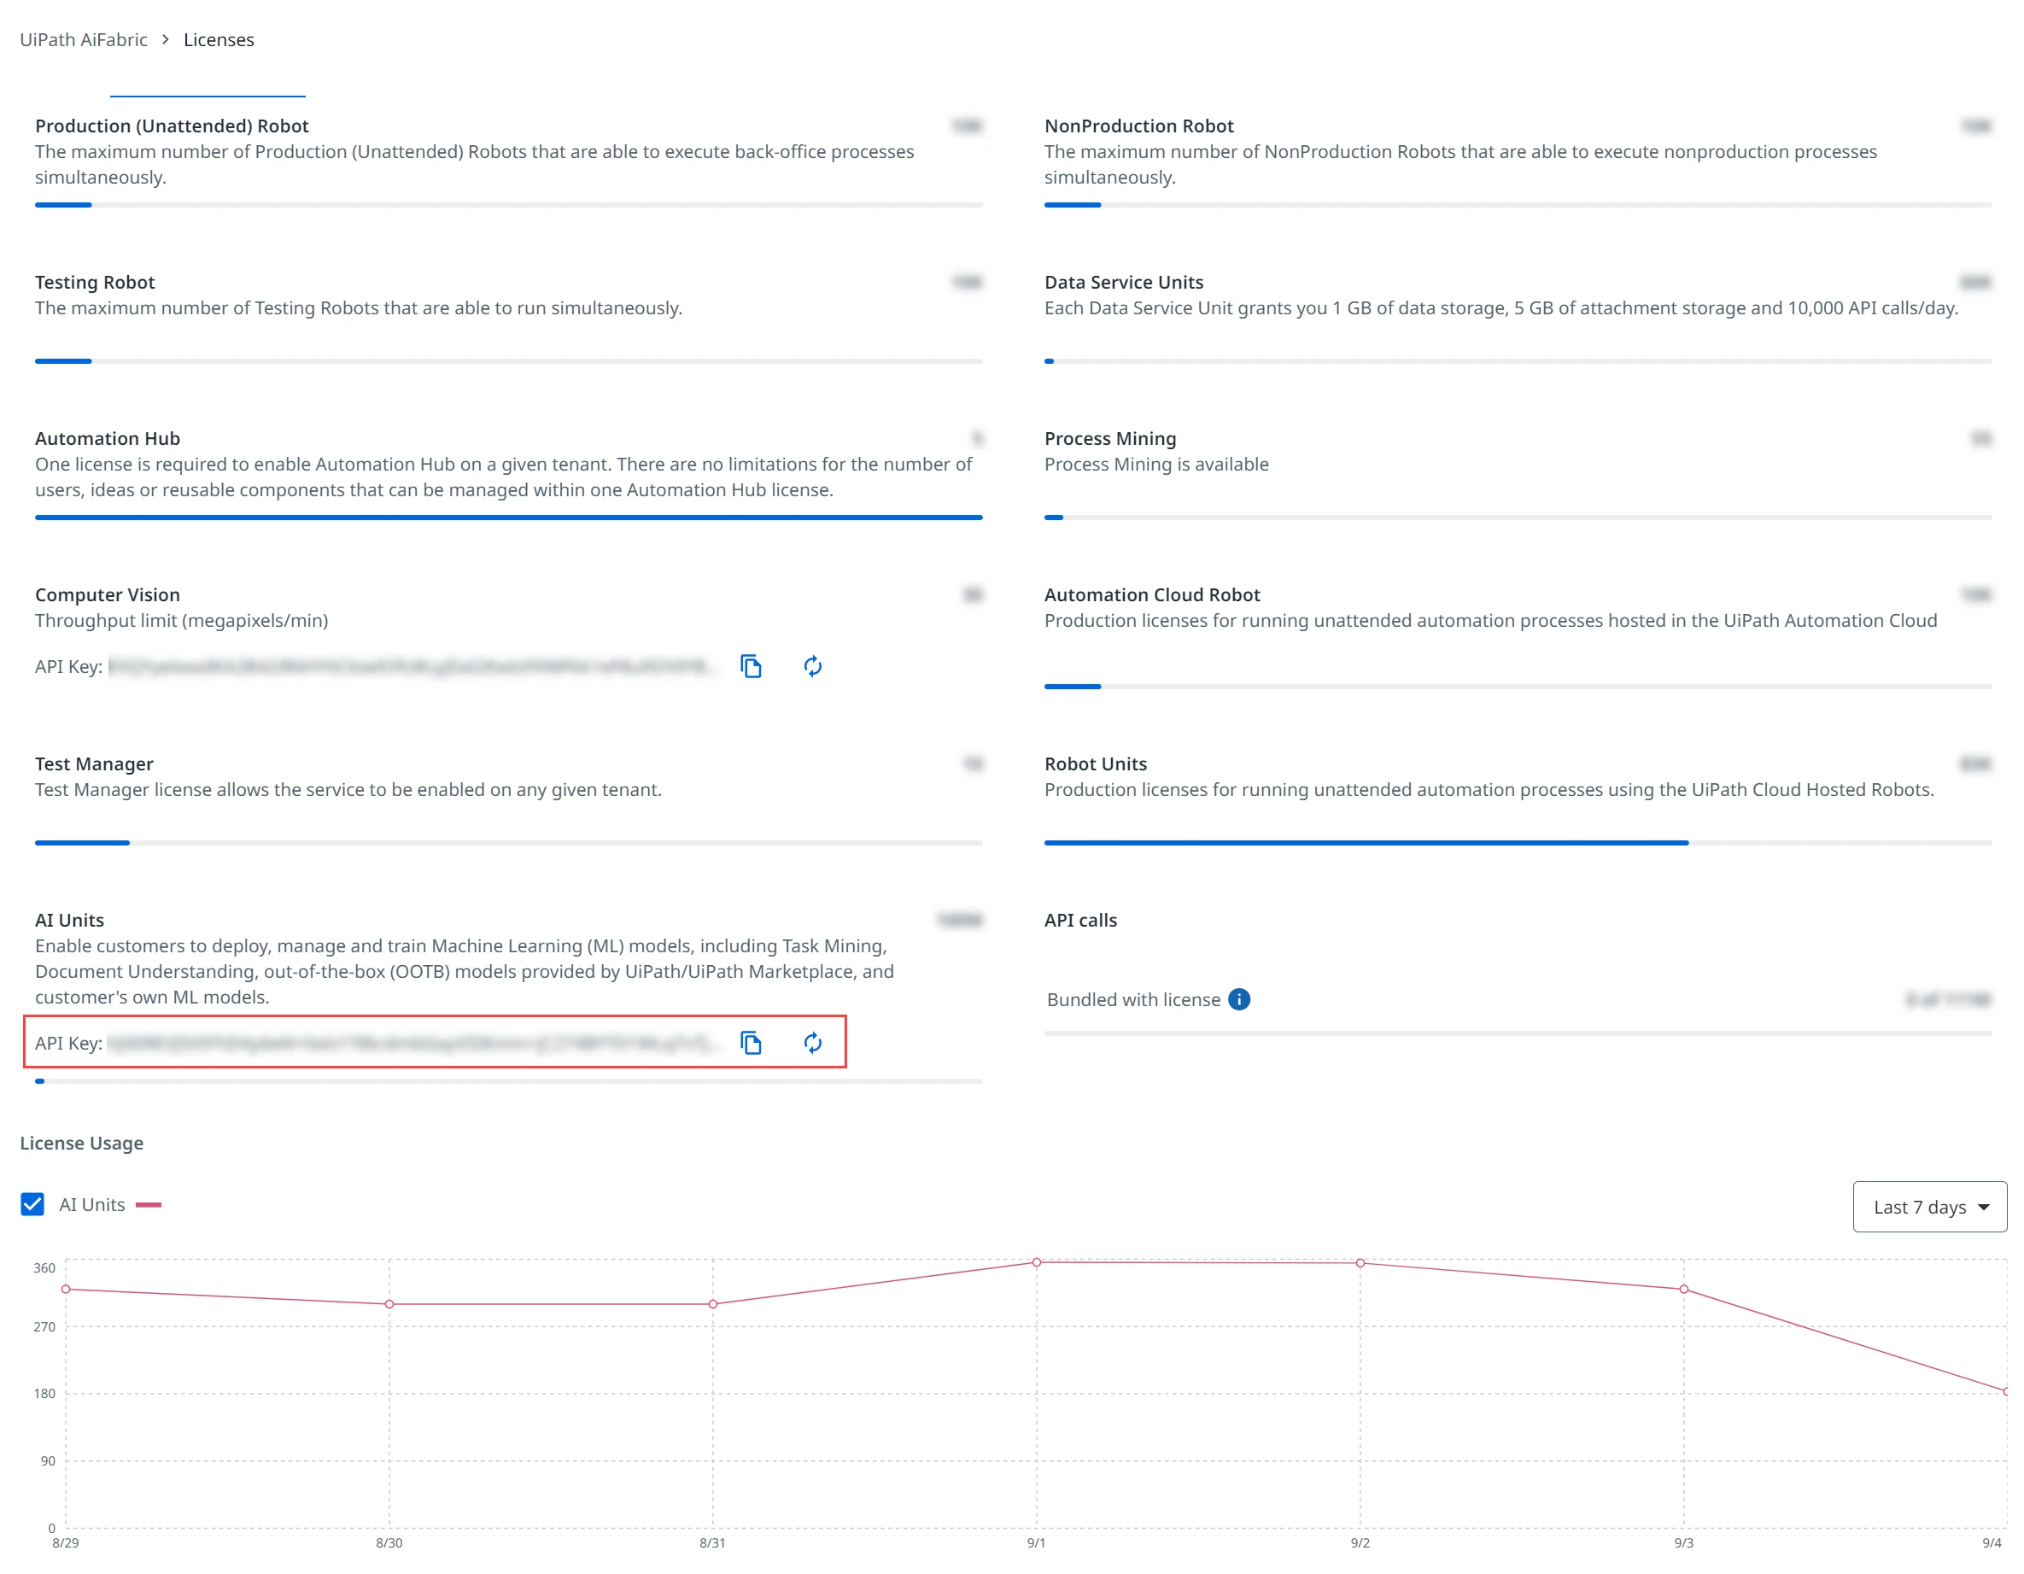The width and height of the screenshot is (2024, 1574).
Task: Click the License Usage section title
Action: tap(81, 1143)
